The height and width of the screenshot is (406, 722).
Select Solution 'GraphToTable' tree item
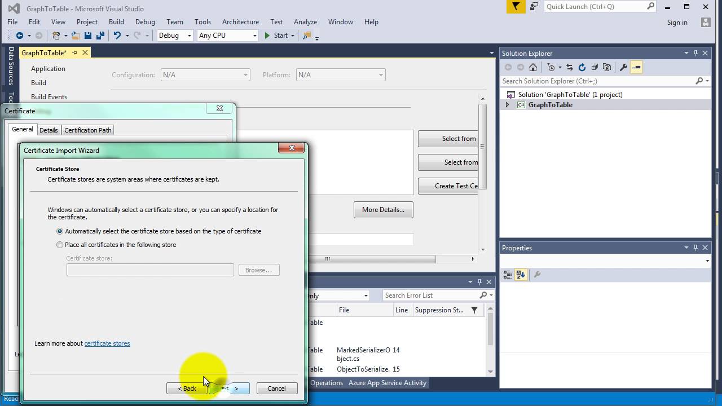[x=570, y=95]
